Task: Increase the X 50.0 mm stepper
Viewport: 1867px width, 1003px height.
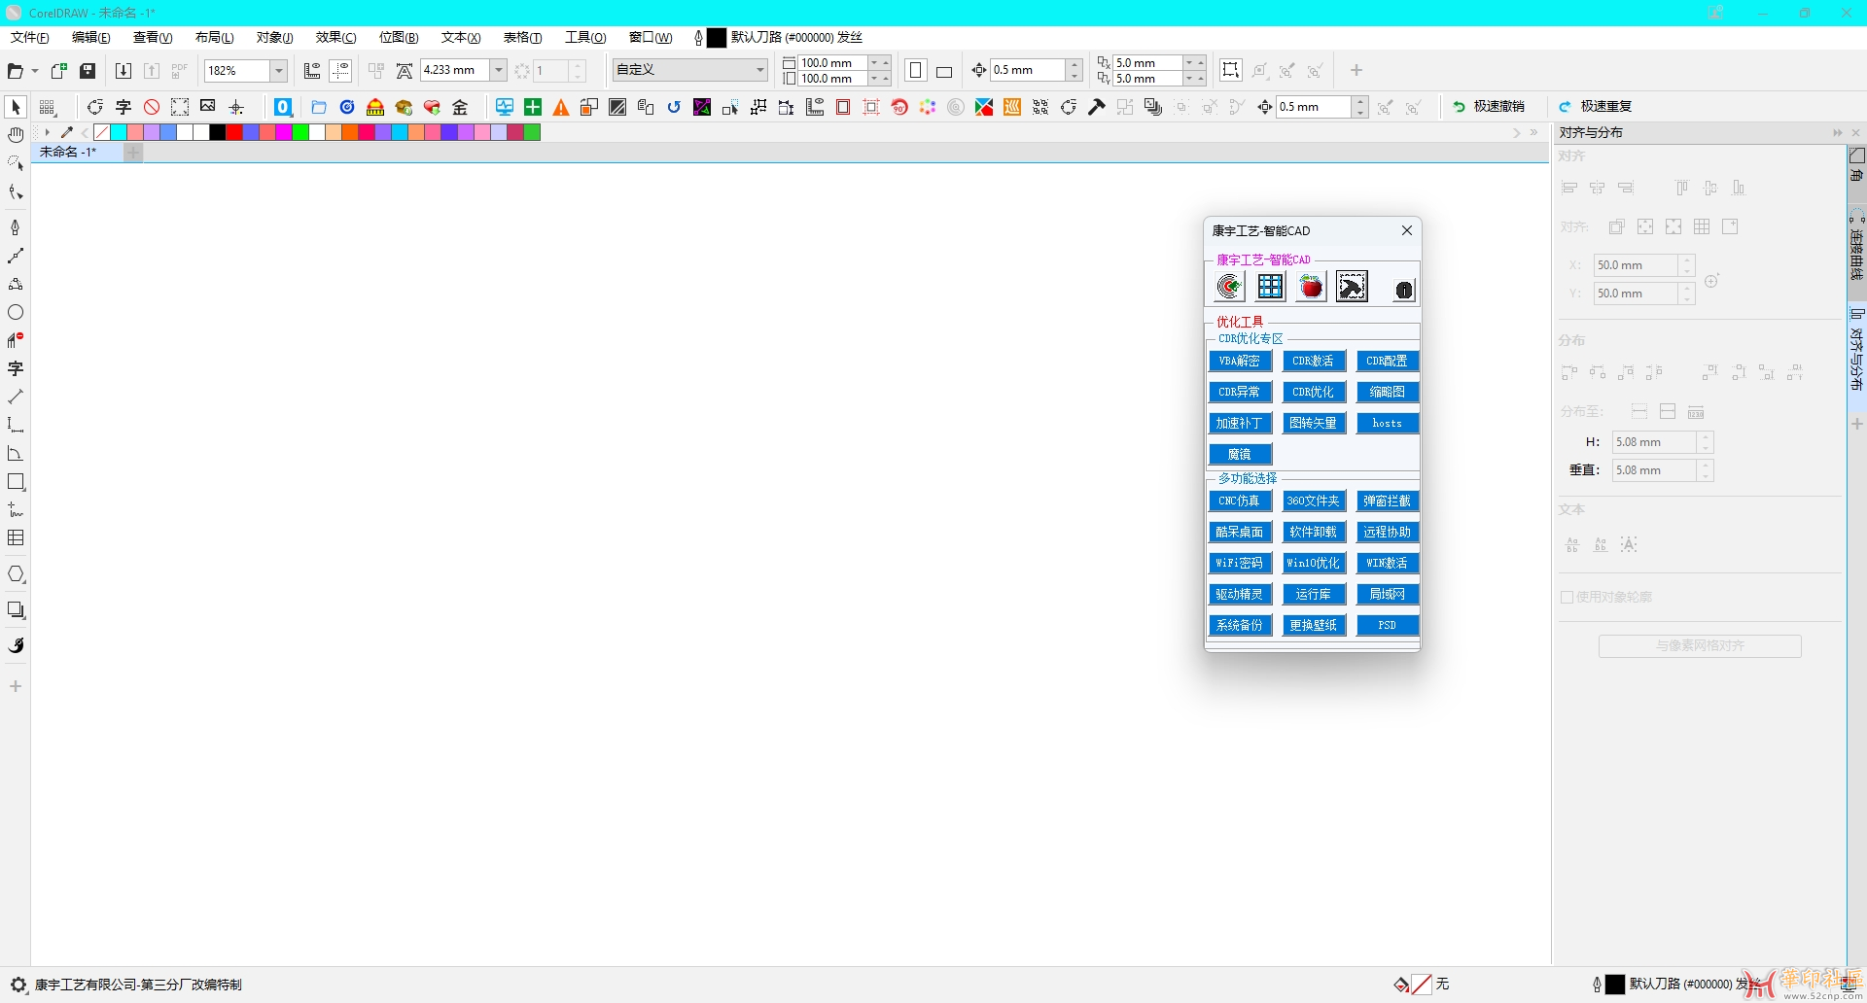Action: click(1687, 259)
